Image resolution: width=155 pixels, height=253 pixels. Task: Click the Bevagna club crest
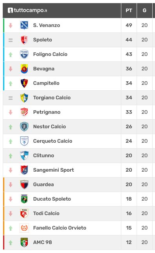click(x=24, y=69)
